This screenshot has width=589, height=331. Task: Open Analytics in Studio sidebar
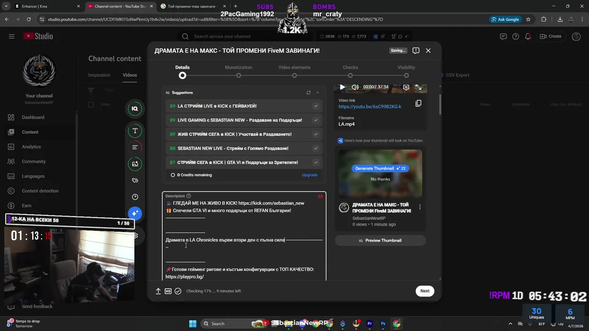pos(31,147)
